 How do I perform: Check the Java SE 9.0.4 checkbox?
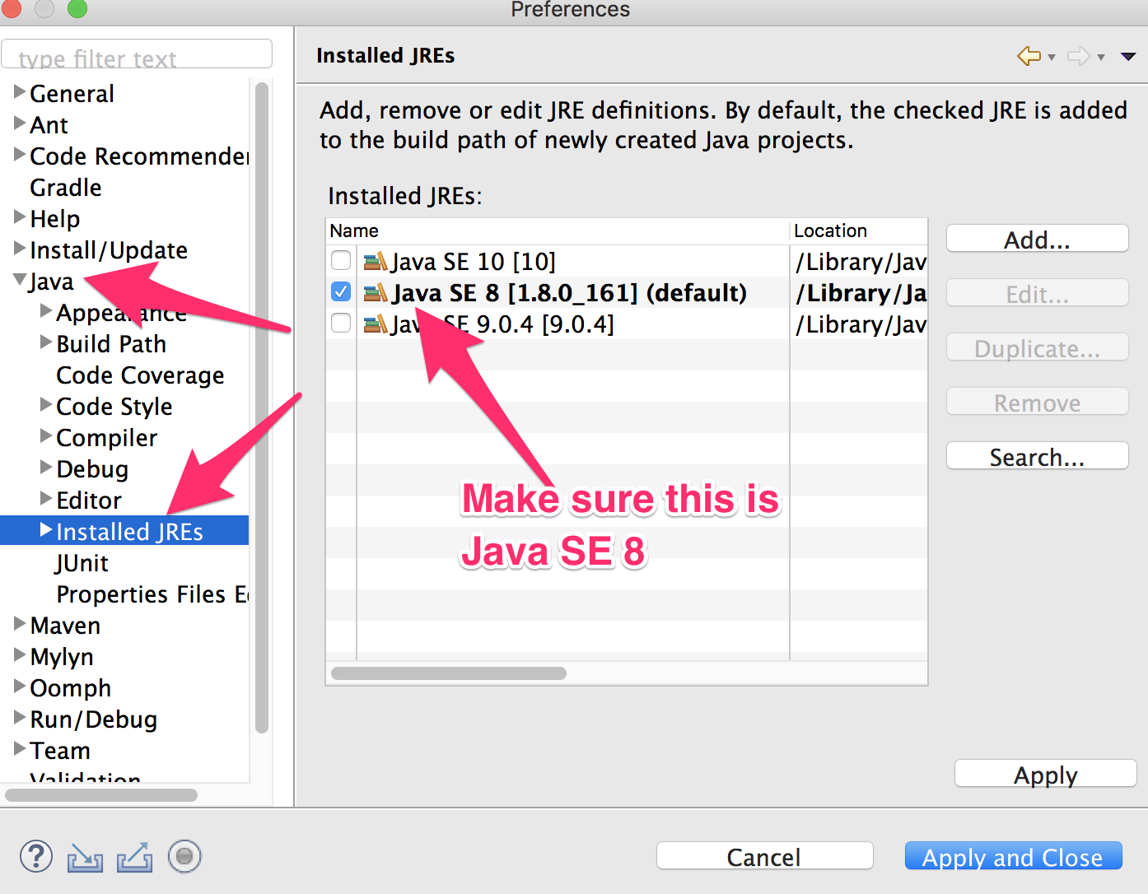click(x=340, y=323)
